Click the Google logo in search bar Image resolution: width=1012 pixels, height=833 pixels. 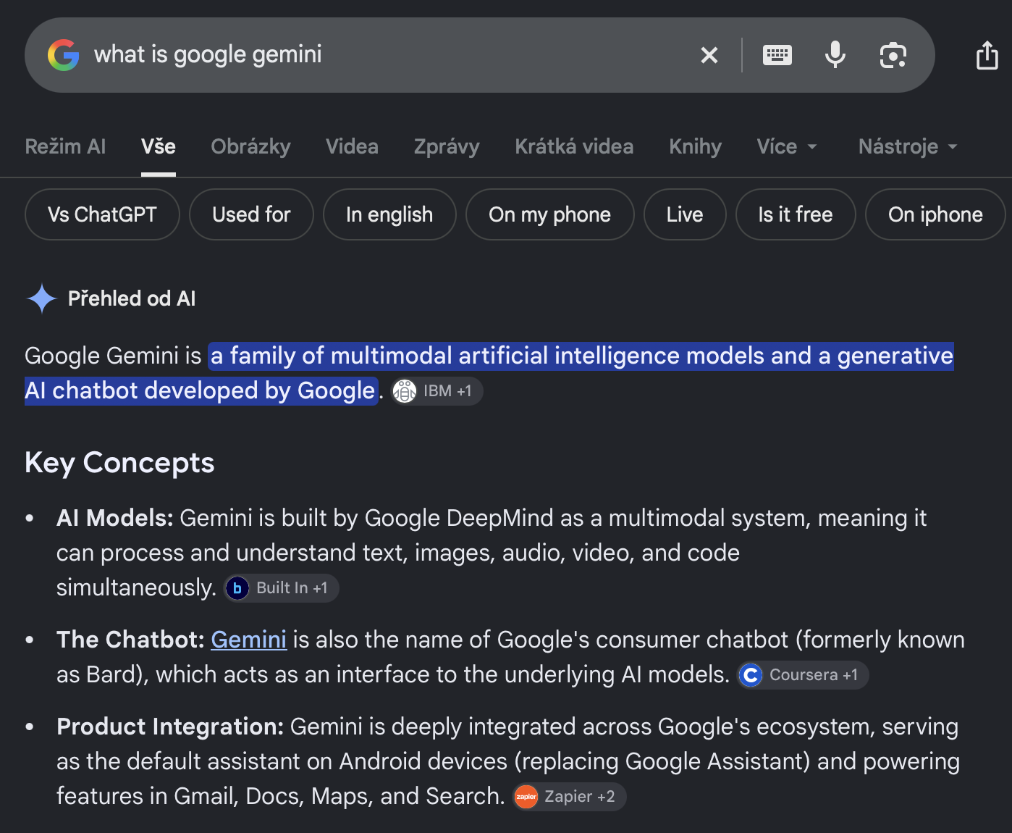(64, 55)
